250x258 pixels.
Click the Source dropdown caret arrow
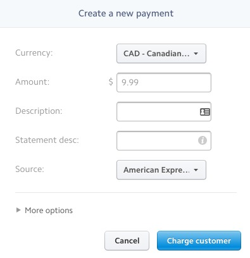(196, 170)
